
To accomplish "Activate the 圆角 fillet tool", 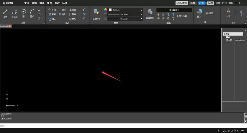I will pos(73,14).
